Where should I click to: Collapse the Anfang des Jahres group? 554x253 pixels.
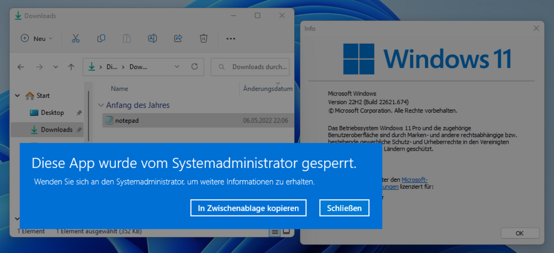coord(101,105)
